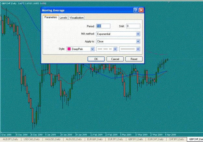Open the line width dropdown
The image size is (203, 142).
point(138,49)
